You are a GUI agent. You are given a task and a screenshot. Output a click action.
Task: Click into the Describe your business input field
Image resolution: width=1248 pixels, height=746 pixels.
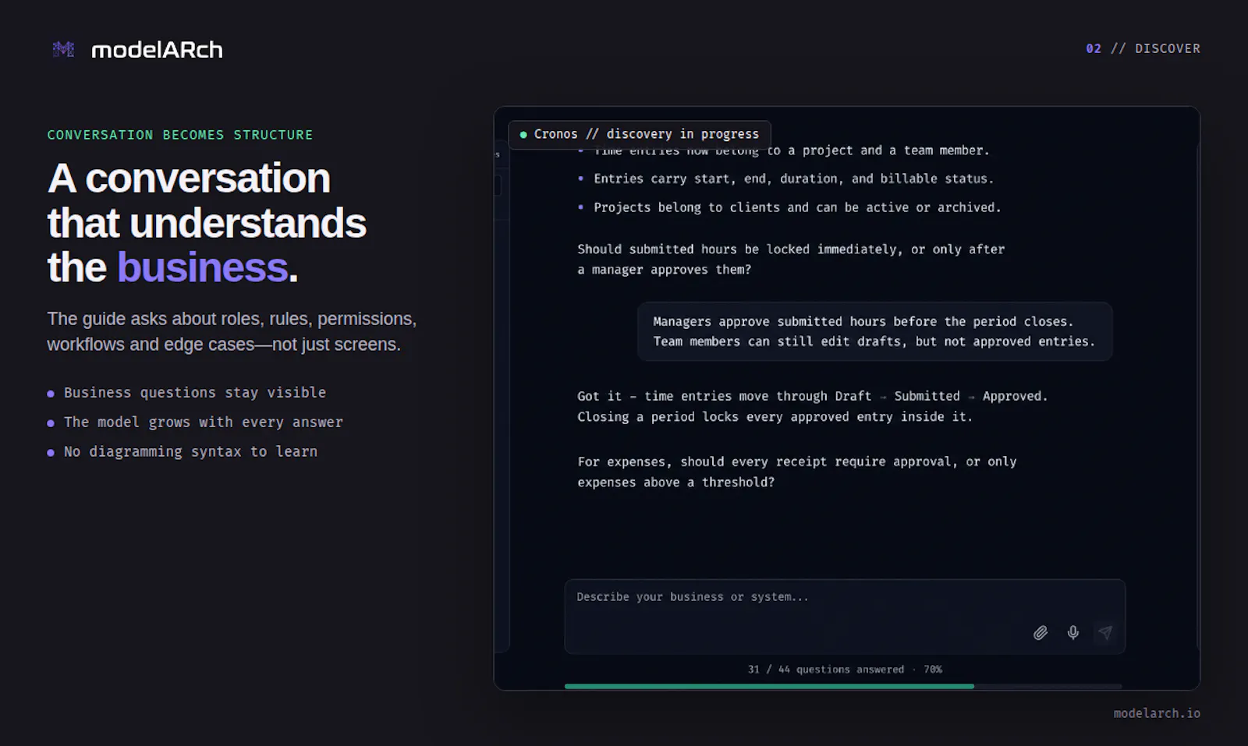(845, 616)
